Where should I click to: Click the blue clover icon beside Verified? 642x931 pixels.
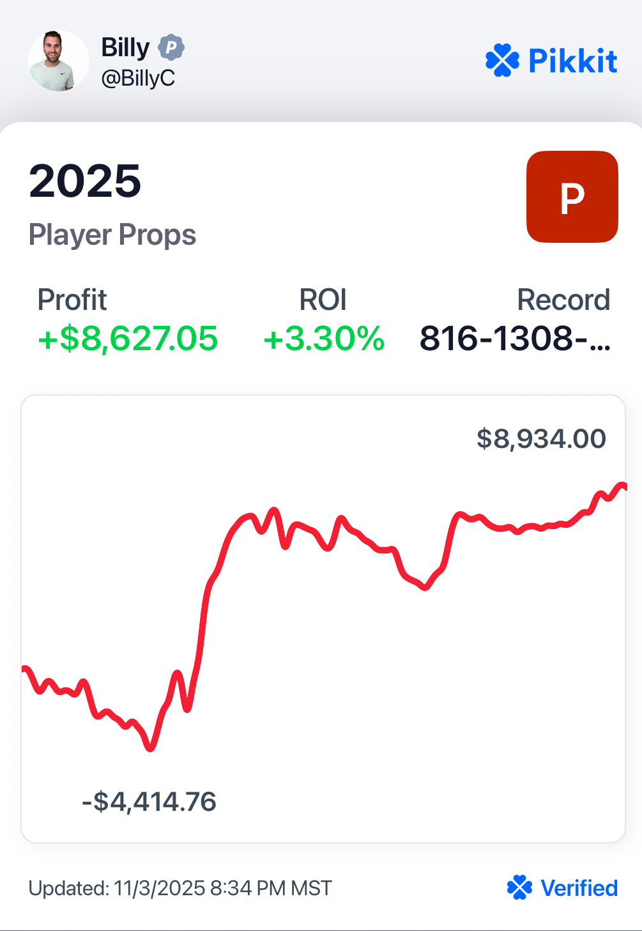[519, 888]
